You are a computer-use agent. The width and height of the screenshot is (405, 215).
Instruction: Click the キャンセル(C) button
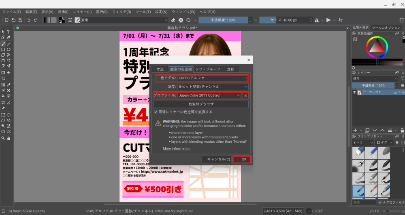pyautogui.click(x=216, y=159)
